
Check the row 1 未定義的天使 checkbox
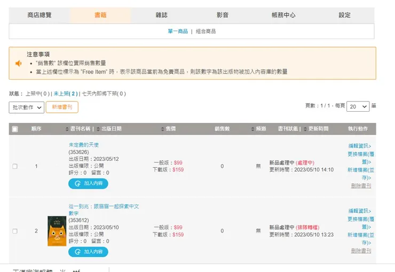[15, 166]
